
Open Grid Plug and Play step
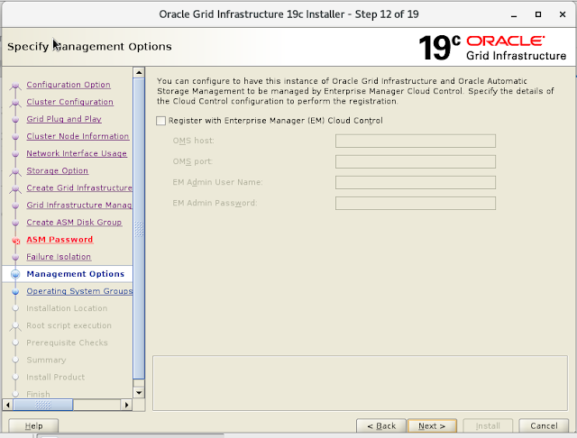[64, 119]
